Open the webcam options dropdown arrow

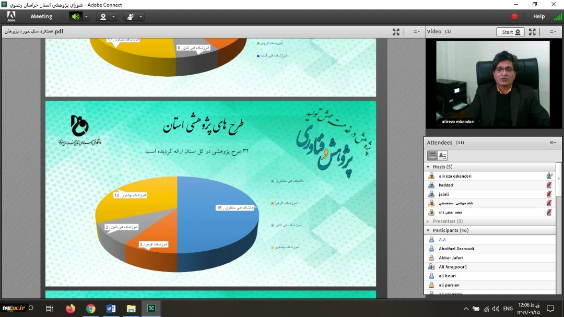[x=114, y=17]
